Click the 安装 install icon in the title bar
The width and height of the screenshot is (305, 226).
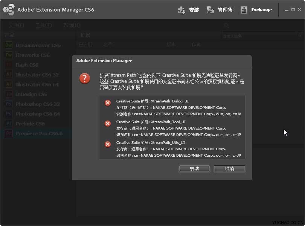click(x=181, y=9)
